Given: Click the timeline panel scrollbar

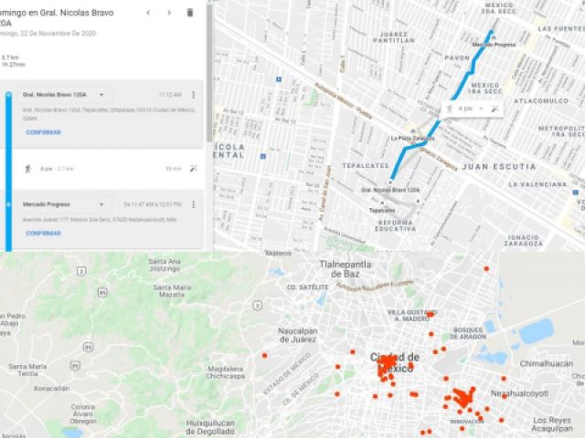Looking at the screenshot, I should click(209, 55).
